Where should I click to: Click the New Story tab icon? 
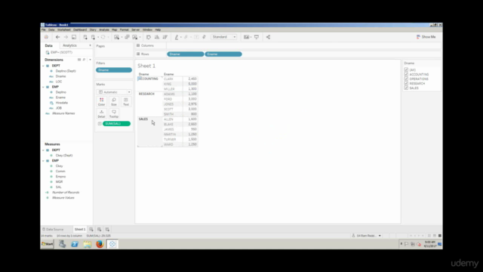coord(107,230)
